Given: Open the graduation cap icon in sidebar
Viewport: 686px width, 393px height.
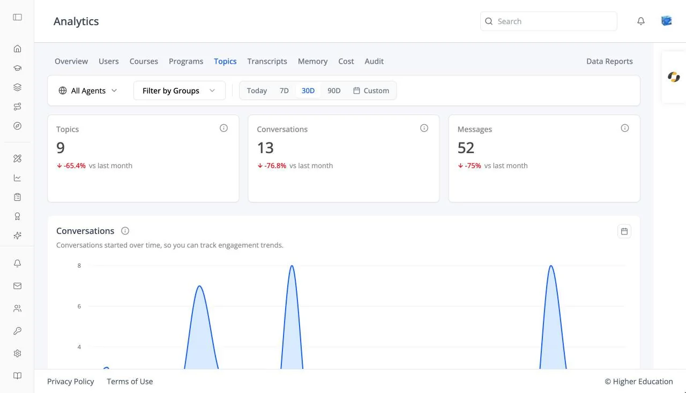Looking at the screenshot, I should pos(17,68).
